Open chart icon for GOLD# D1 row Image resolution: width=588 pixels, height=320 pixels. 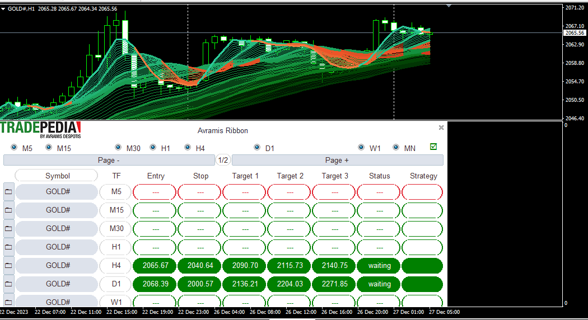(x=8, y=284)
